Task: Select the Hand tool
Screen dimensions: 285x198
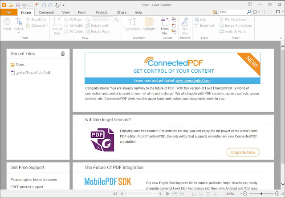Action: point(7,24)
